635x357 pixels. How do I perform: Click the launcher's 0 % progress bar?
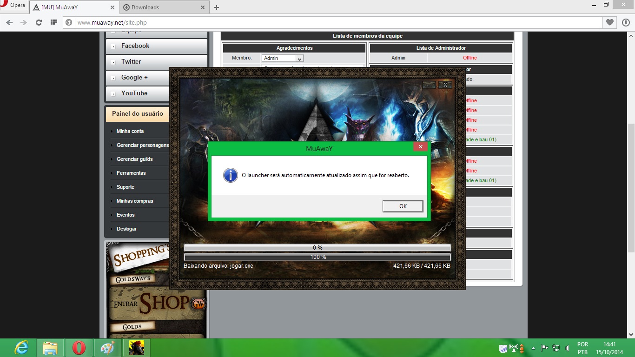(317, 248)
